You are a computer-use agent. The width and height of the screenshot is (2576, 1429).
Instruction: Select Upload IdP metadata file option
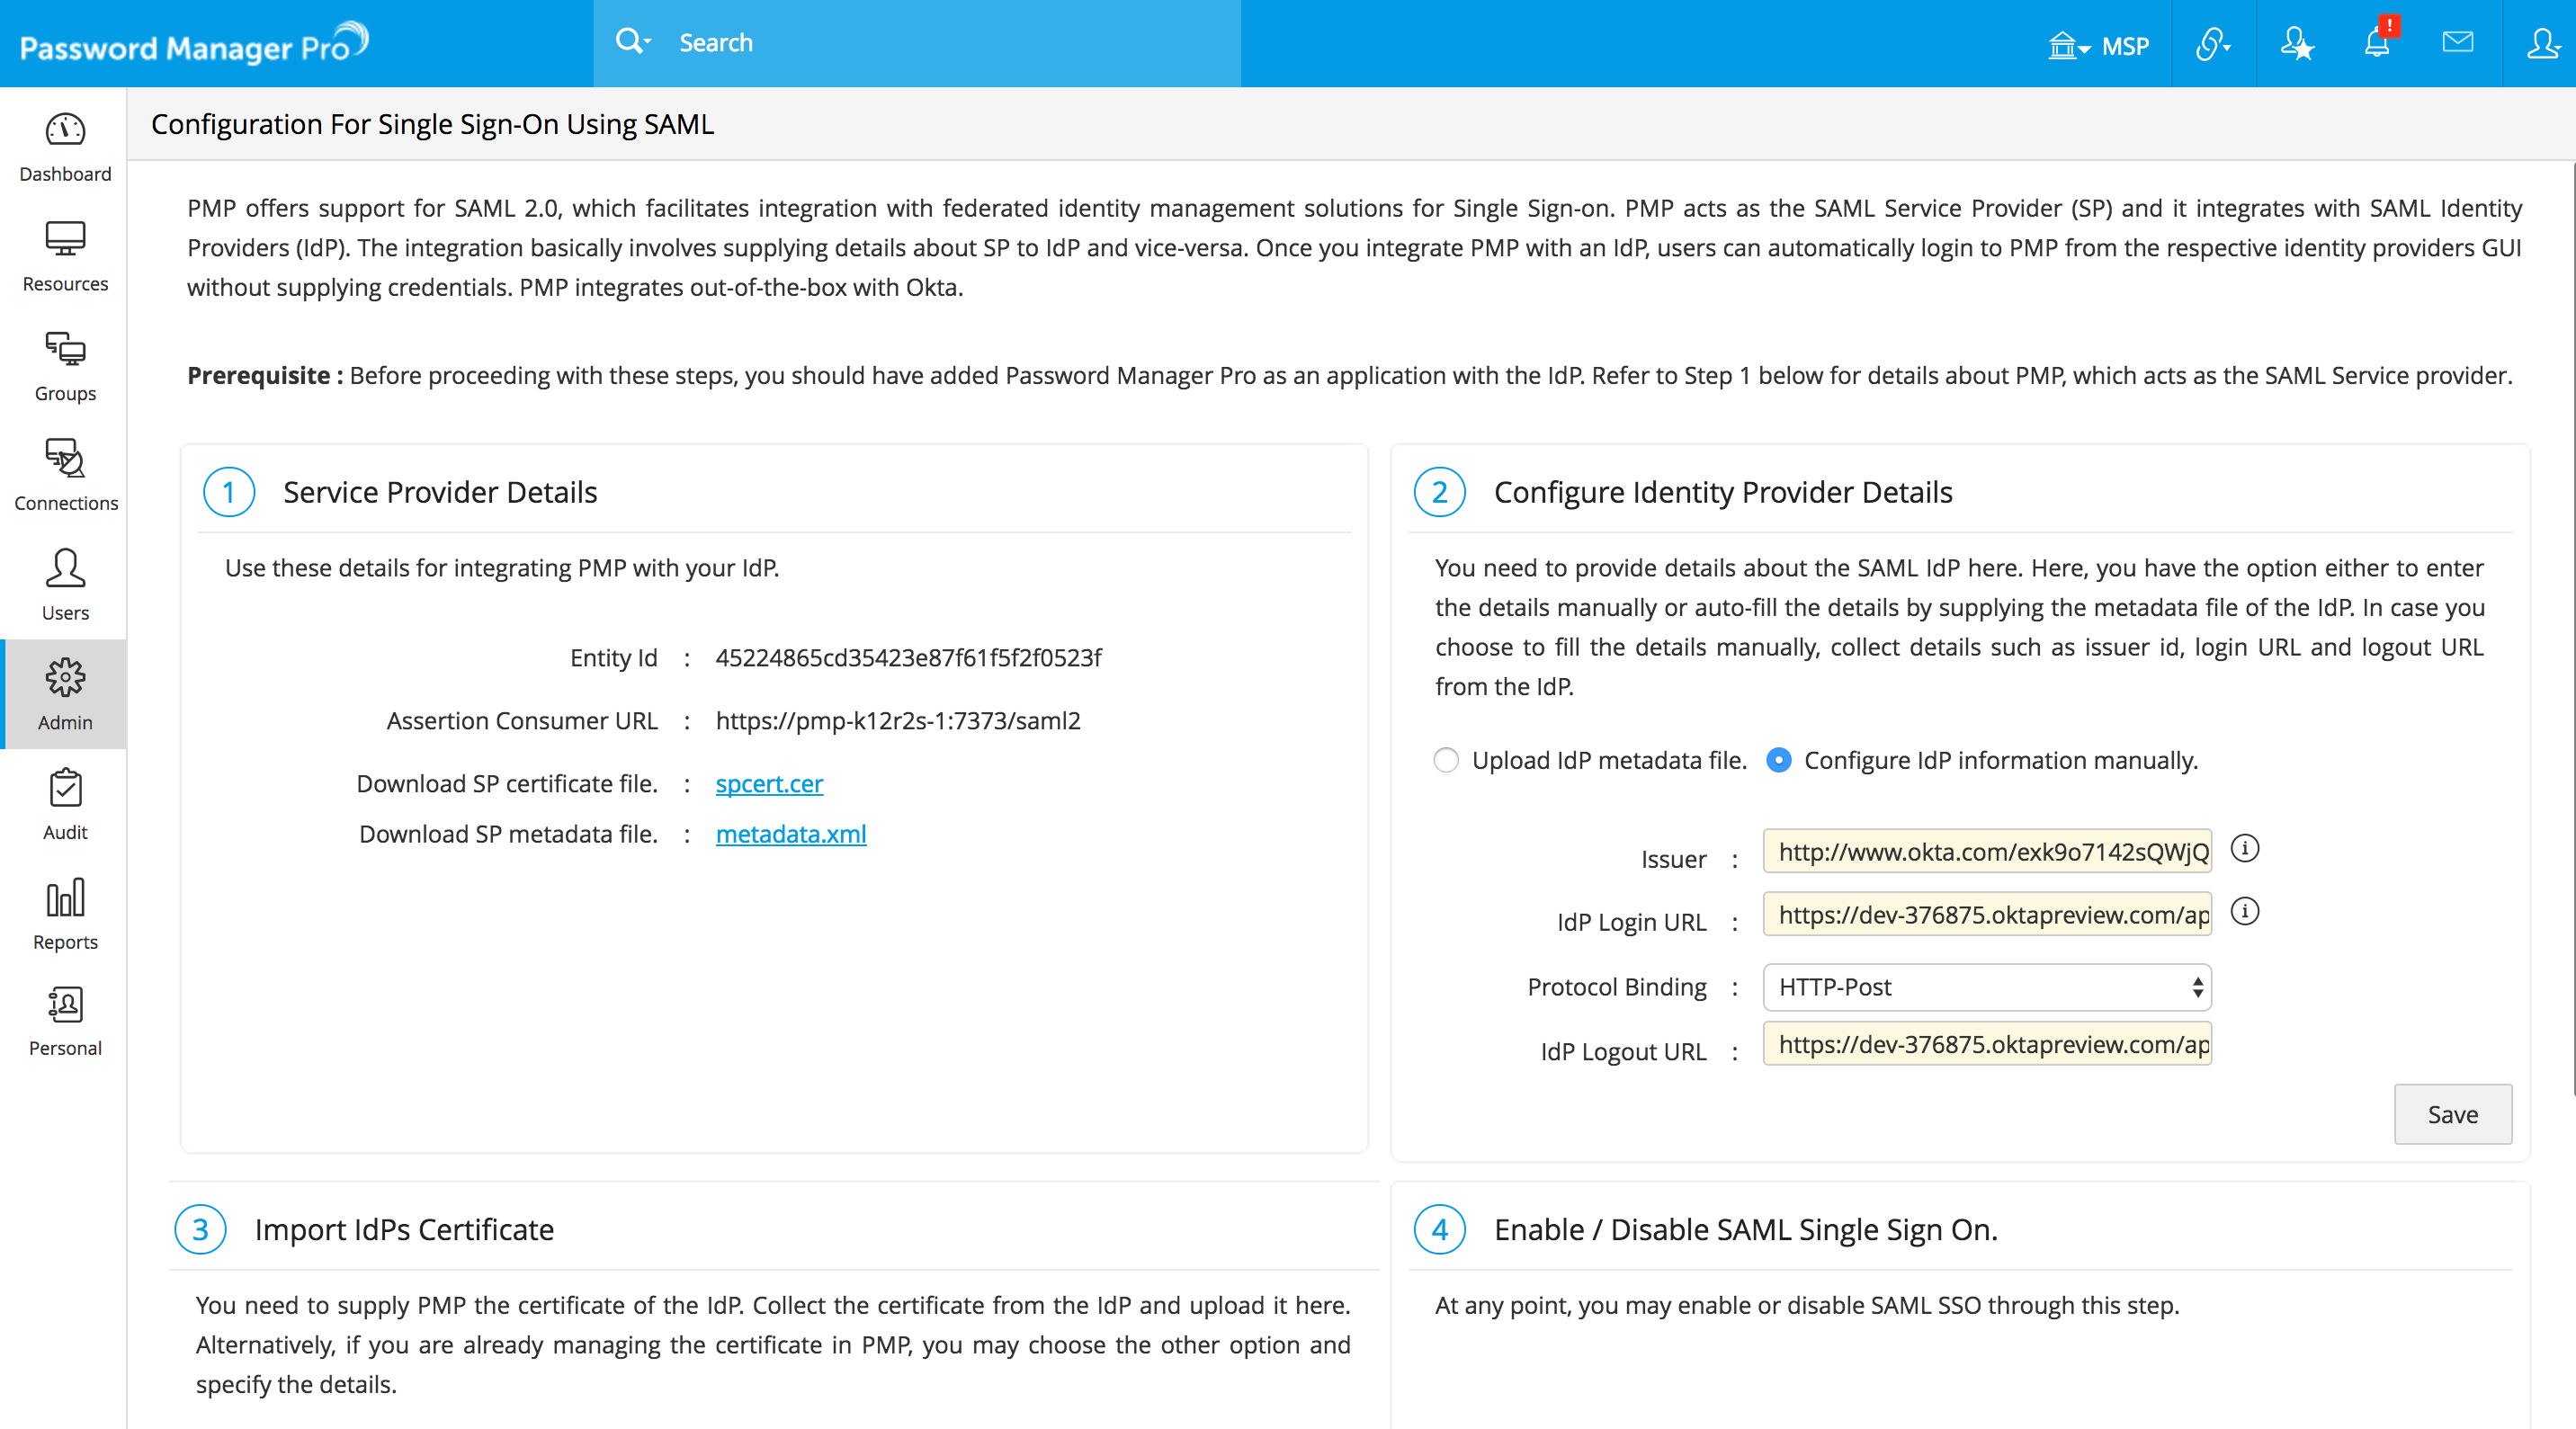(1446, 760)
